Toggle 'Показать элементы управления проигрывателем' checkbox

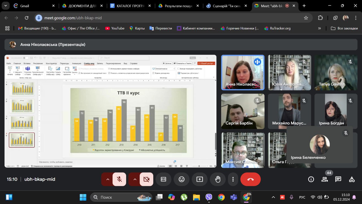tap(109, 73)
